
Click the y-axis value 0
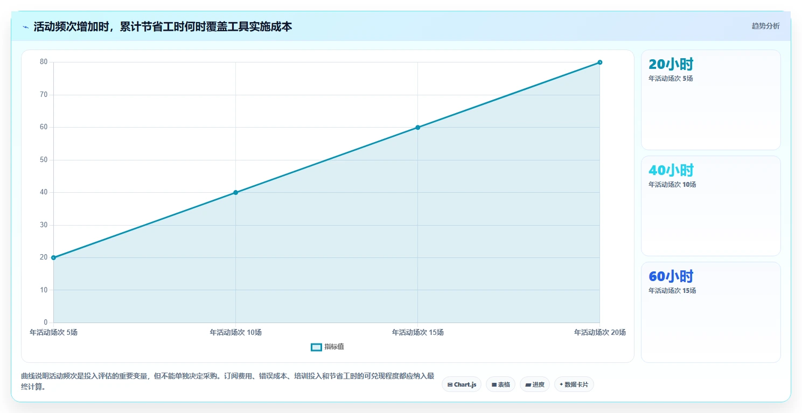tap(45, 323)
